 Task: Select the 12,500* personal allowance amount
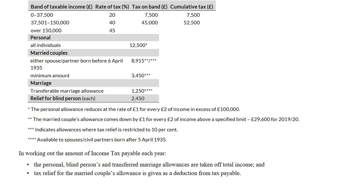tap(138, 45)
